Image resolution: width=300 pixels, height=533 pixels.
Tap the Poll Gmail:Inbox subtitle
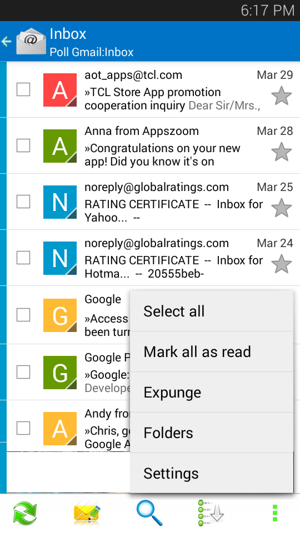click(x=92, y=52)
